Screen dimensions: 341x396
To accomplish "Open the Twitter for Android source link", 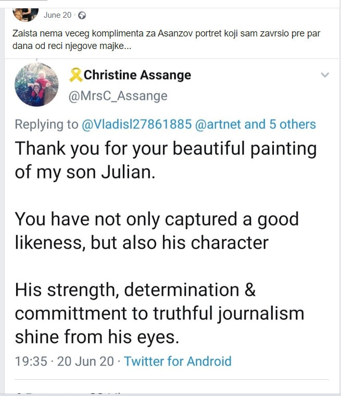I will click(x=178, y=361).
